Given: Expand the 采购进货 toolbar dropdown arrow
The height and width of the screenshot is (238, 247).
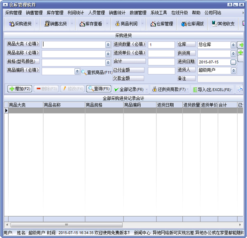Looking at the screenshot, I should pyautogui.click(x=37, y=24).
